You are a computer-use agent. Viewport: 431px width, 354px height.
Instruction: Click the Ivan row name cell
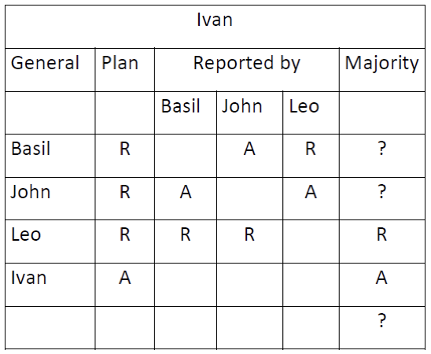50,285
